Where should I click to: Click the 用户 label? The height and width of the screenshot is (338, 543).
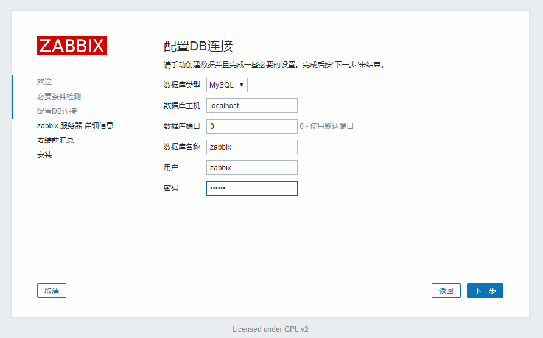[x=170, y=168]
